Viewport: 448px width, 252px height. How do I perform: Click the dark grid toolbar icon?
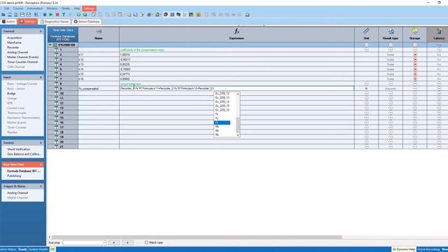172,15
